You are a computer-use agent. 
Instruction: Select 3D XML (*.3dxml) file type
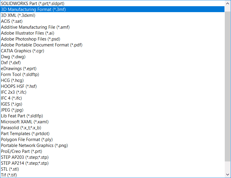point(112,15)
